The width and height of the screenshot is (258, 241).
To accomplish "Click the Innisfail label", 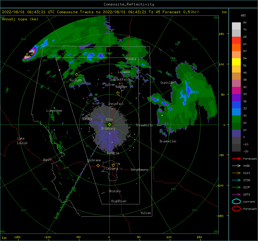I will 116,104.
